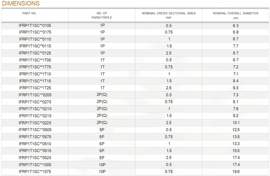Viewport: 270px width, 176px height.
Task: Select the 10.1 diameter cell
Action: pos(236,123)
